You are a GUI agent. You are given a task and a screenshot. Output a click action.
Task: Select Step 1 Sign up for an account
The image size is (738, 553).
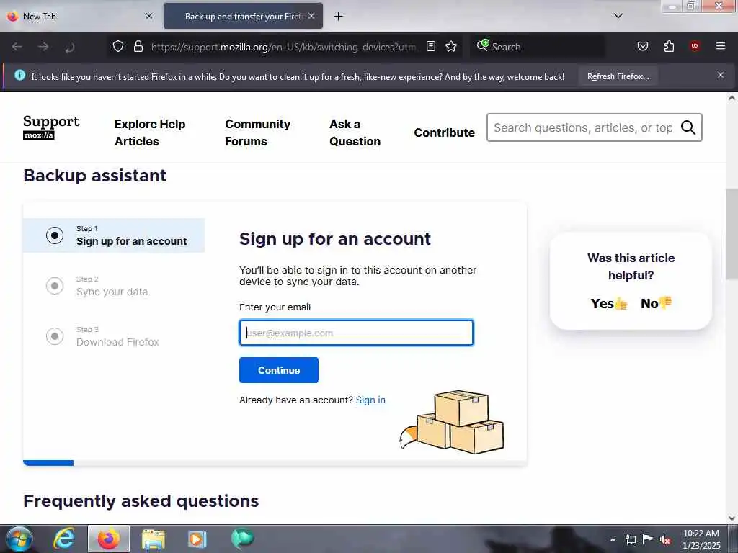pos(114,235)
